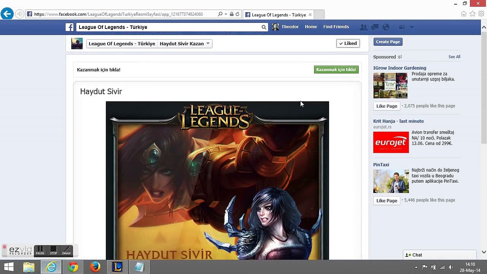Click the green Kazanmak için tıkla! button

tap(336, 70)
